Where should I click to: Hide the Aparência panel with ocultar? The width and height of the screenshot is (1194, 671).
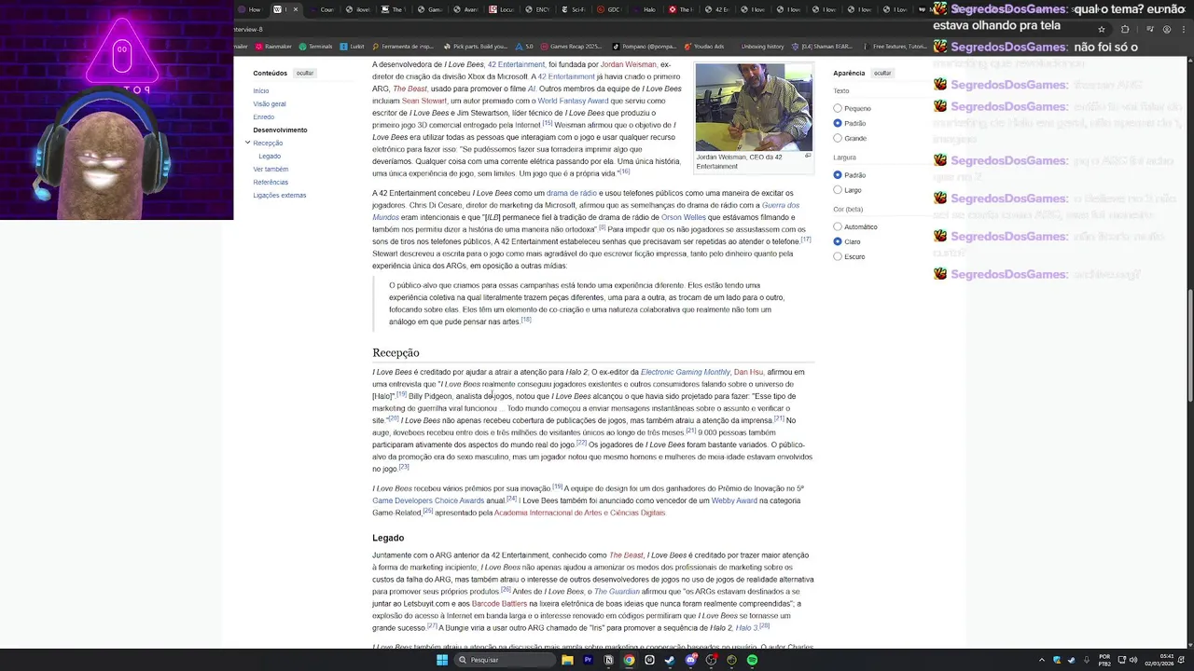pyautogui.click(x=882, y=73)
